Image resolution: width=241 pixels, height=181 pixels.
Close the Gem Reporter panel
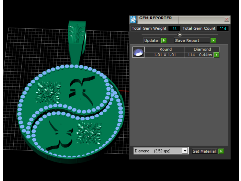227,19
